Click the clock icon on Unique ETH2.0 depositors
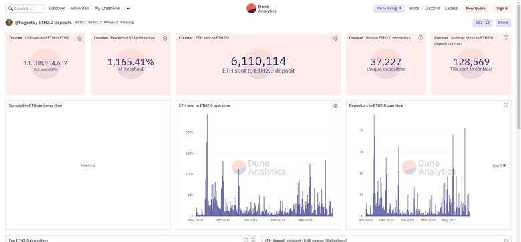The width and height of the screenshot is (521, 242). point(421,38)
